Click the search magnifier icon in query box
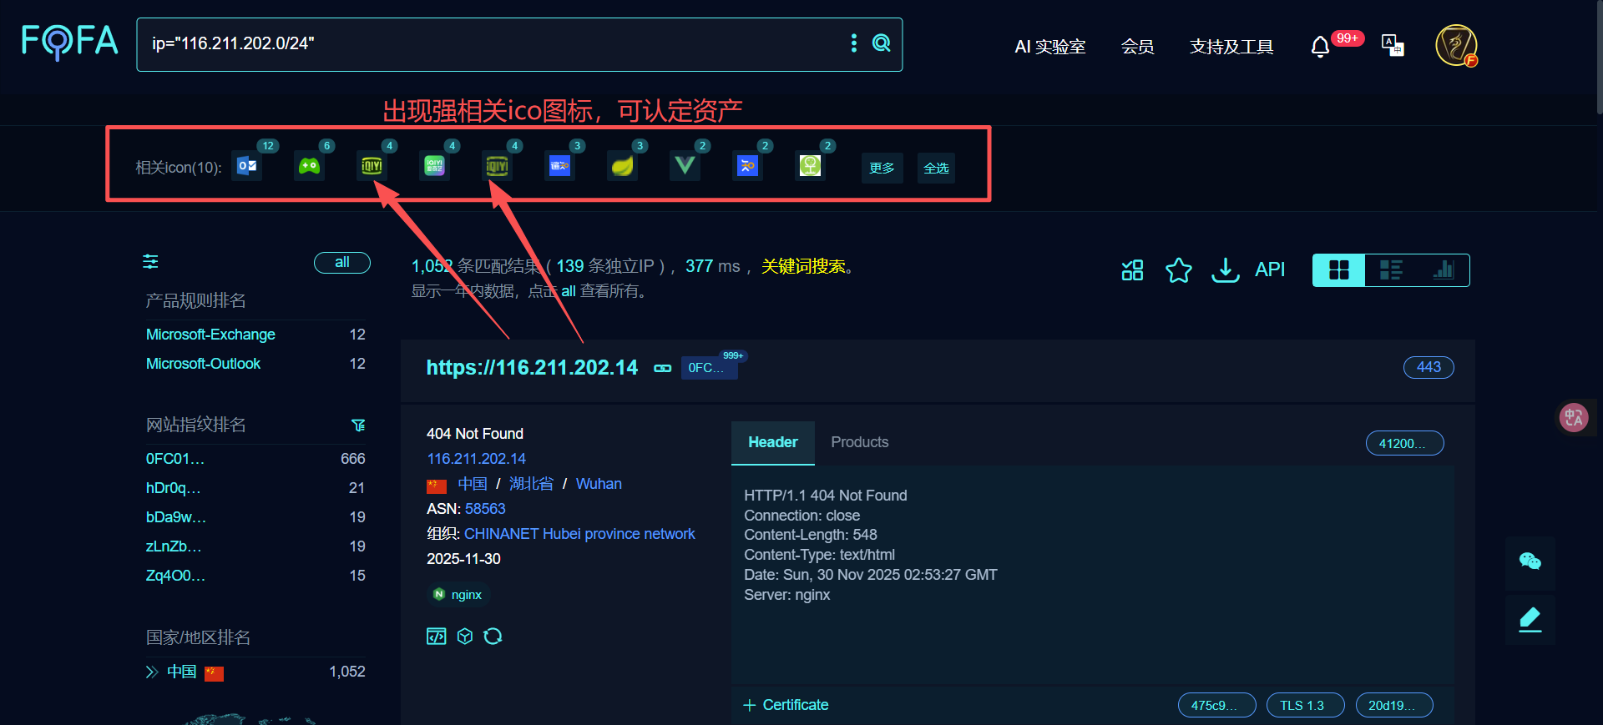Screen dimensions: 1603x725 pyautogui.click(x=881, y=43)
